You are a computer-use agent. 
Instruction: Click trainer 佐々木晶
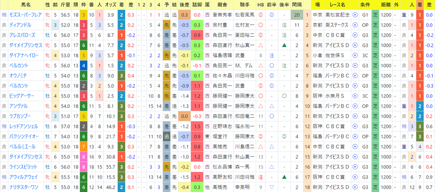point(222,76)
